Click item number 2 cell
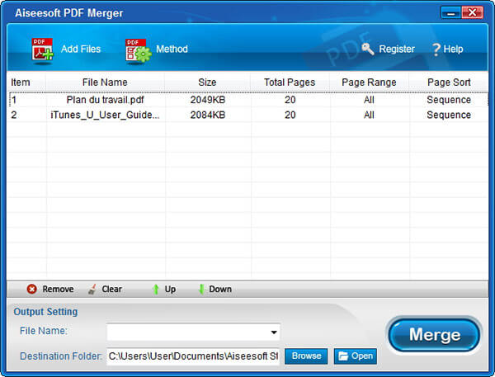This screenshot has height=377, width=495. pos(14,115)
